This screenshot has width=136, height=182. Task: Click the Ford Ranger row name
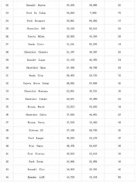(36, 138)
